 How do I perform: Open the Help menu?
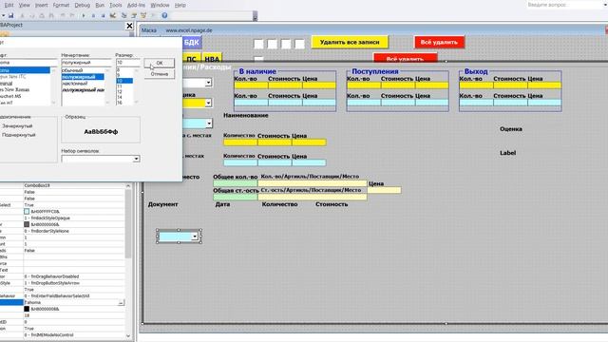180,5
